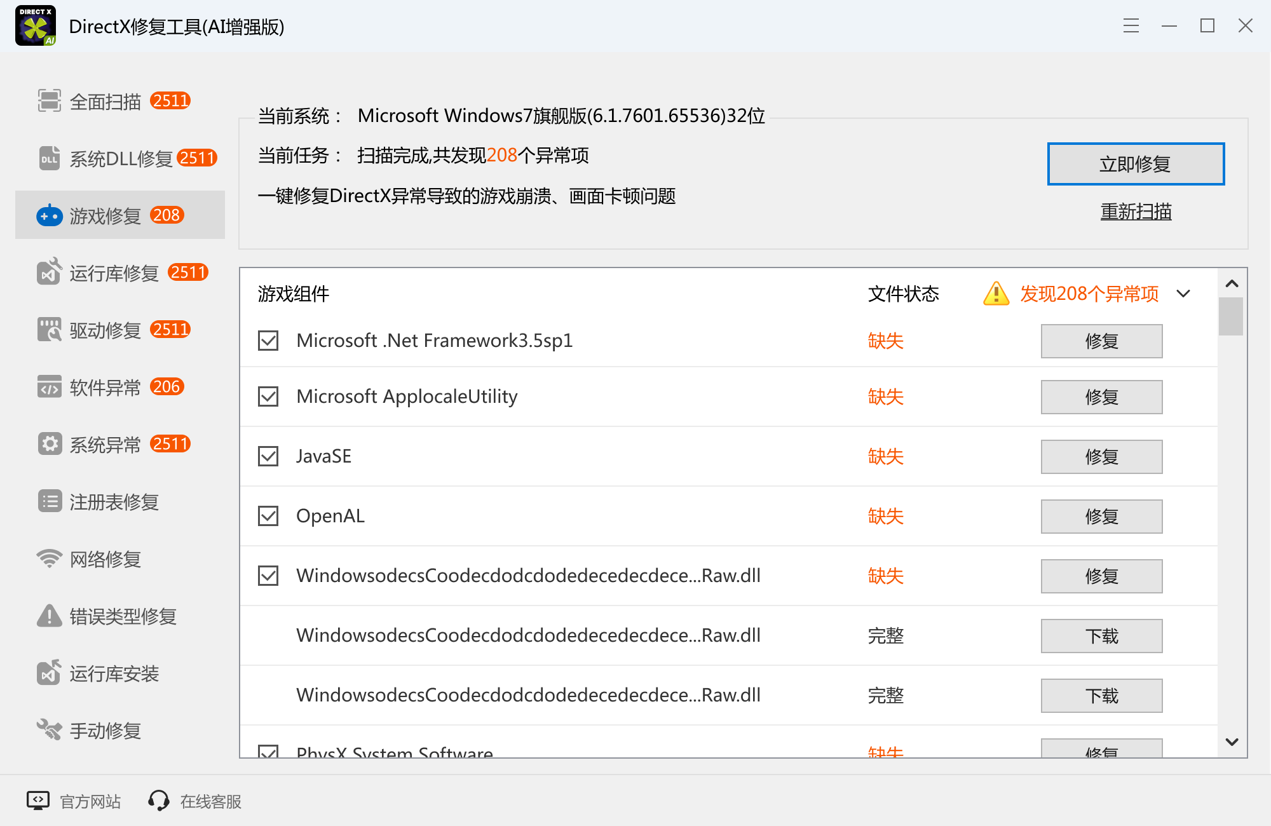Click 重新扫描 to rescan
Viewport: 1271px width, 826px height.
(x=1136, y=212)
